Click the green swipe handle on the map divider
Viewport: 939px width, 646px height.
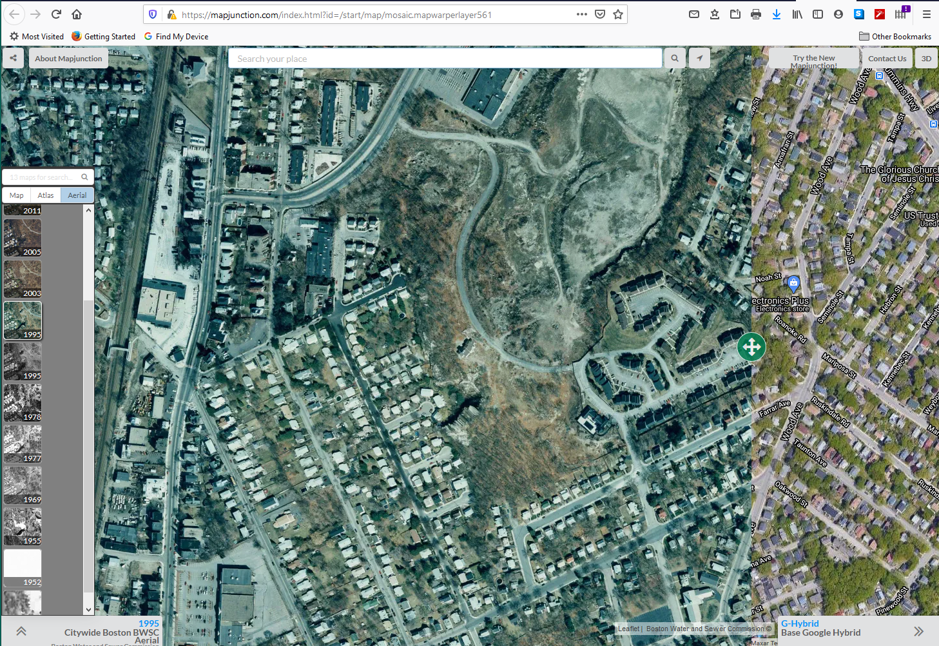751,347
